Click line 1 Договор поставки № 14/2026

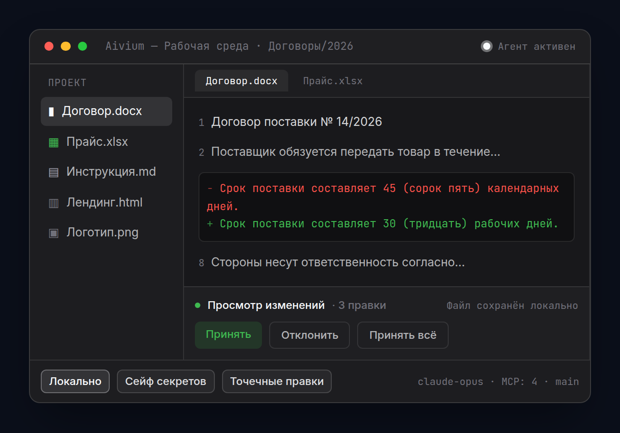tap(291, 122)
